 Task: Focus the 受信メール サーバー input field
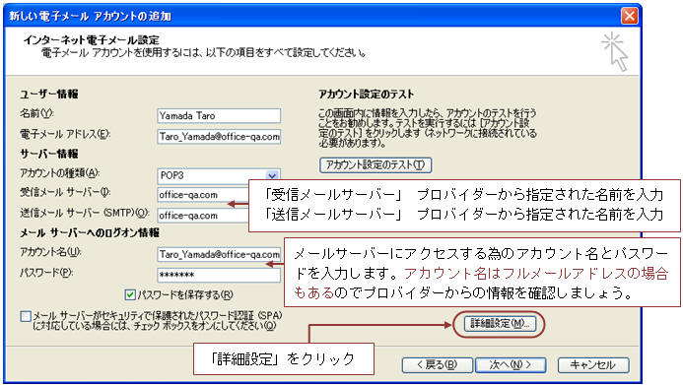coord(203,194)
